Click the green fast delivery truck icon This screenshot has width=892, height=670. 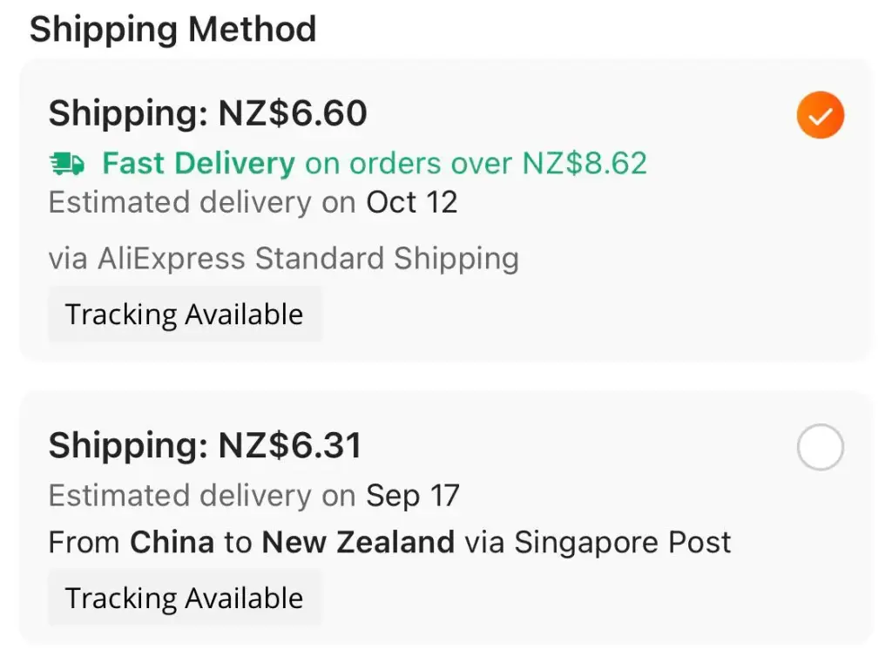pyautogui.click(x=67, y=163)
